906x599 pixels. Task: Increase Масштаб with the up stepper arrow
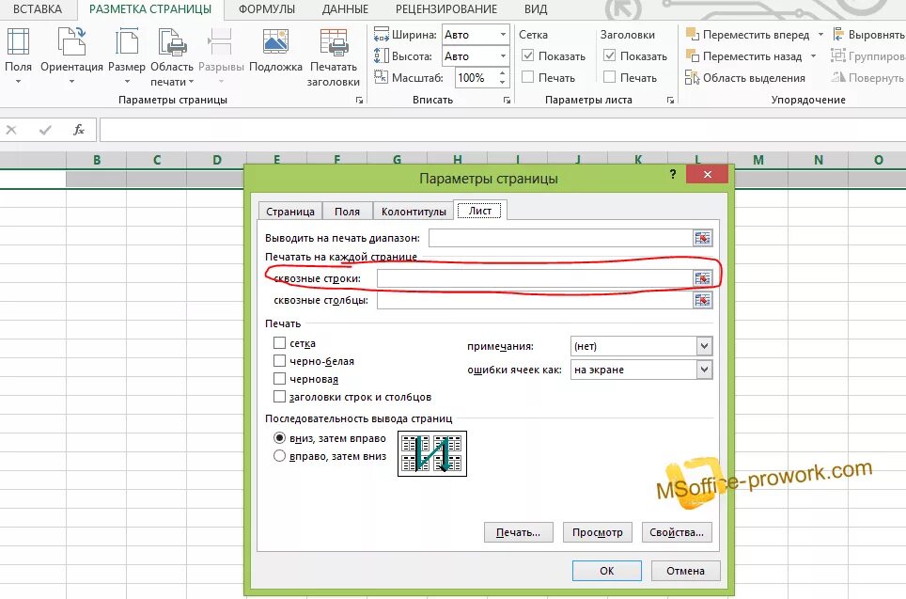pos(503,72)
